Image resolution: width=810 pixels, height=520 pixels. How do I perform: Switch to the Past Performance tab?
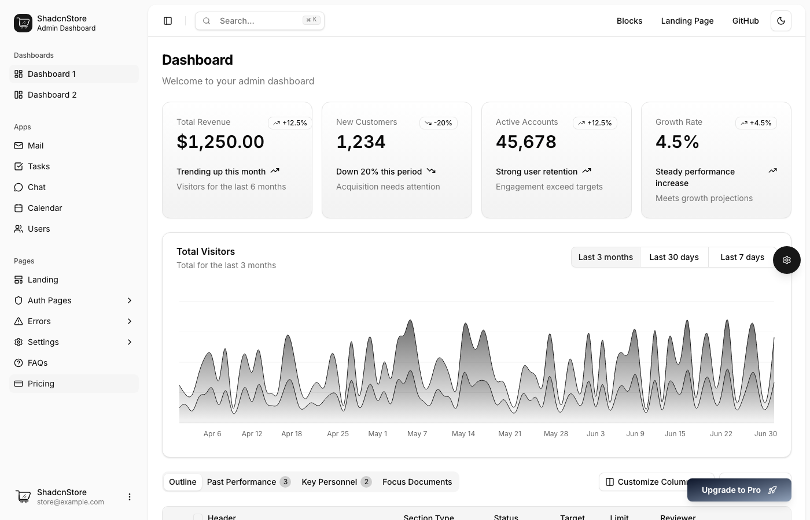(242, 482)
